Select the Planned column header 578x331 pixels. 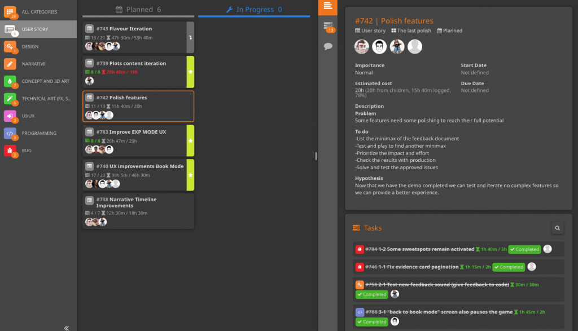tap(138, 9)
